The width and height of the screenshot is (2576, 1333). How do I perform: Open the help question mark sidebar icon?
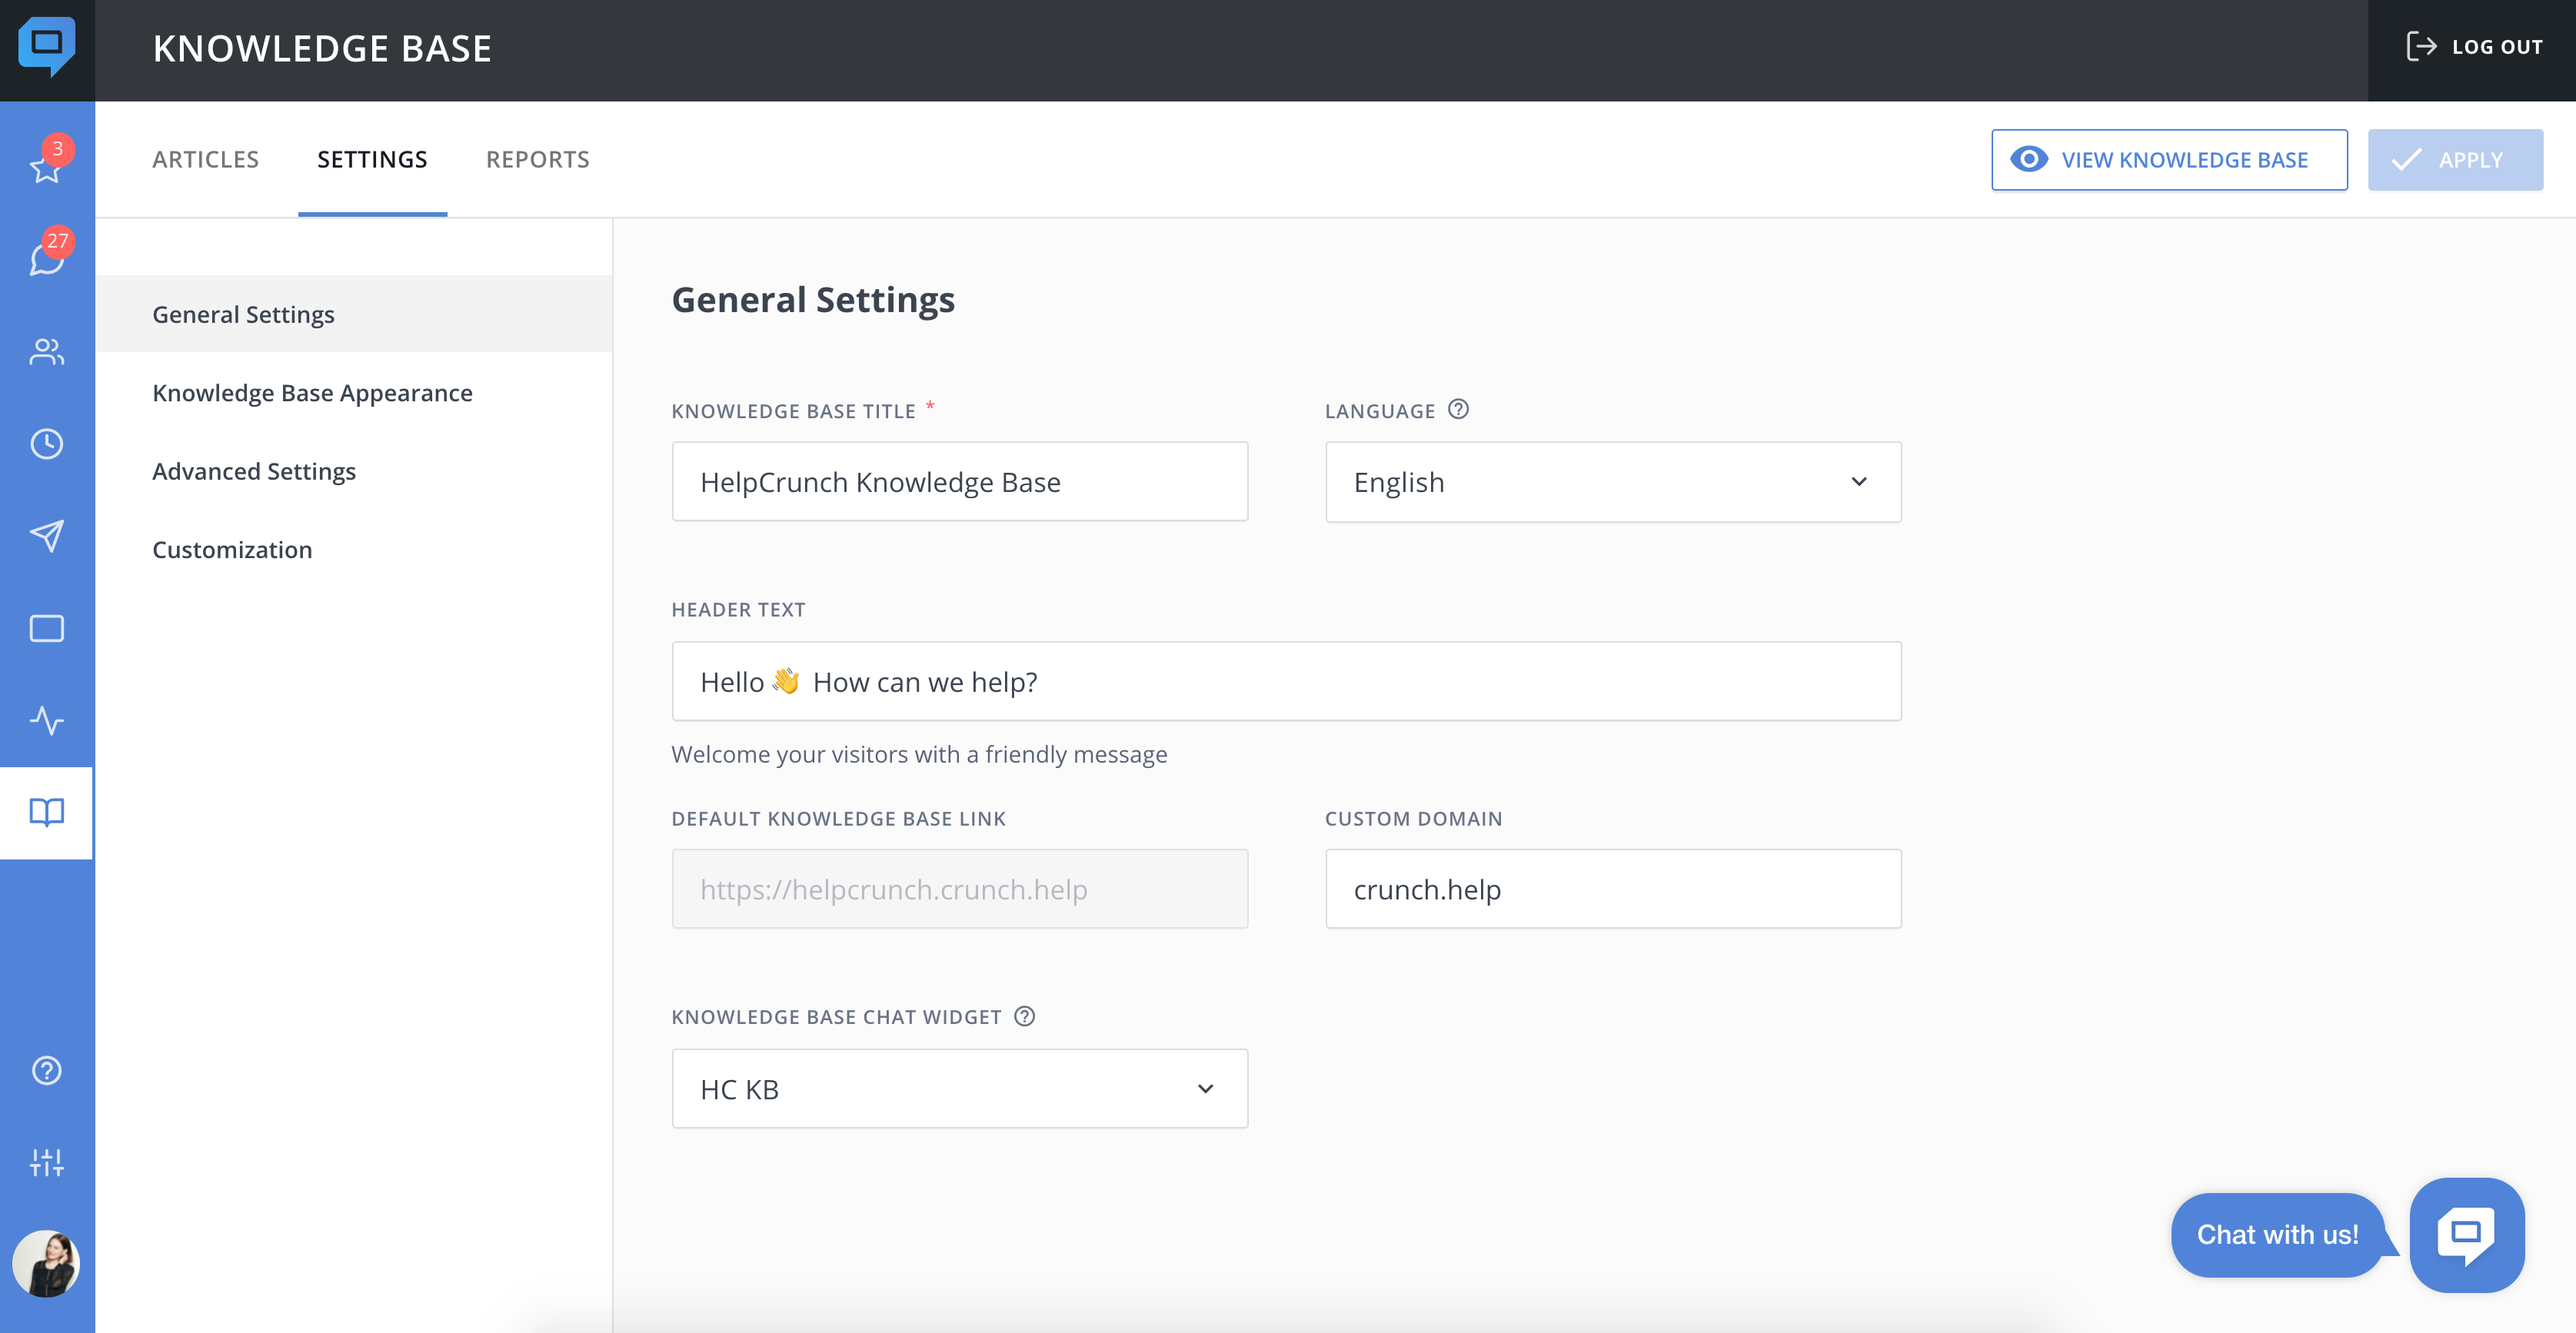(x=47, y=1070)
